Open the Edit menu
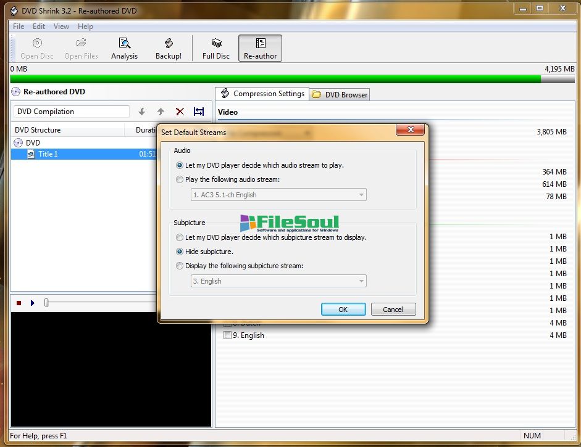The width and height of the screenshot is (581, 447). click(39, 27)
